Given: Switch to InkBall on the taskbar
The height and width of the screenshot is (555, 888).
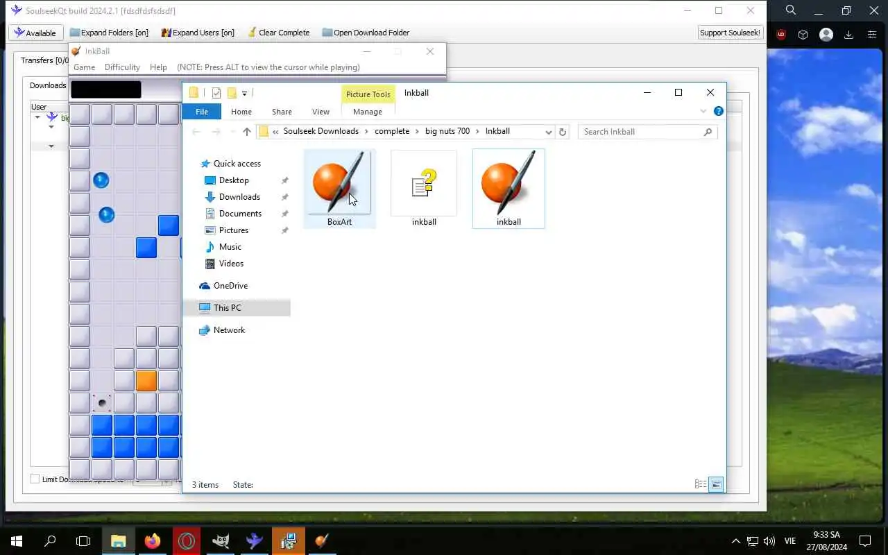Looking at the screenshot, I should (x=322, y=541).
